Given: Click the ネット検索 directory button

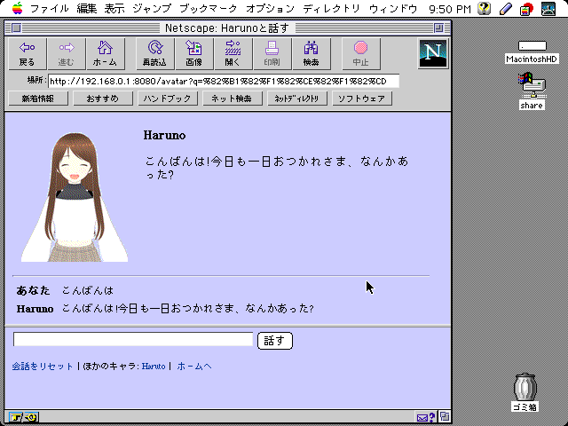Looking at the screenshot, I should 233,99.
